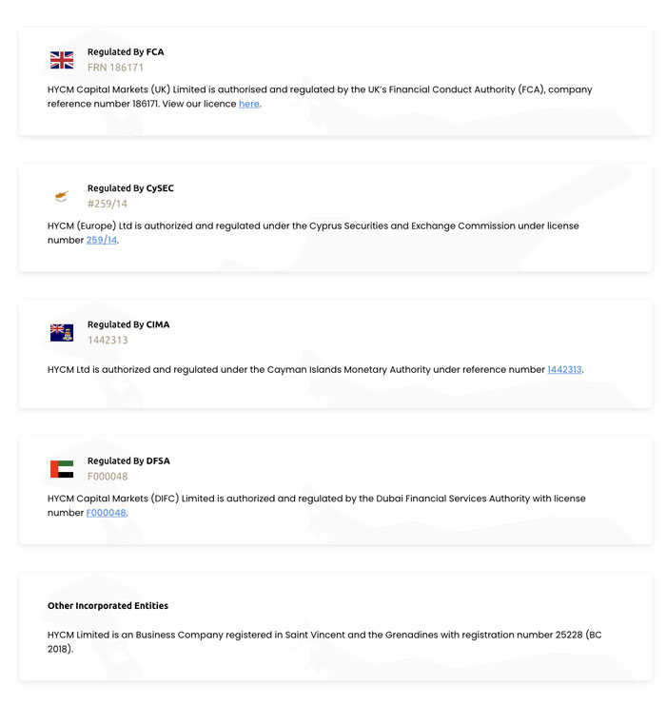Click the United Arab Emirates flag icon
The height and width of the screenshot is (705, 666).
tap(62, 469)
